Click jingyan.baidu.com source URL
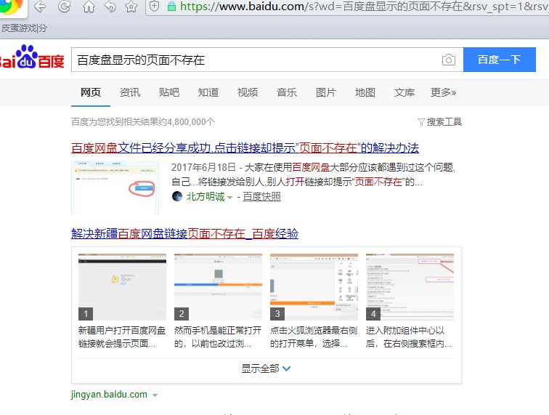 pyautogui.click(x=109, y=395)
